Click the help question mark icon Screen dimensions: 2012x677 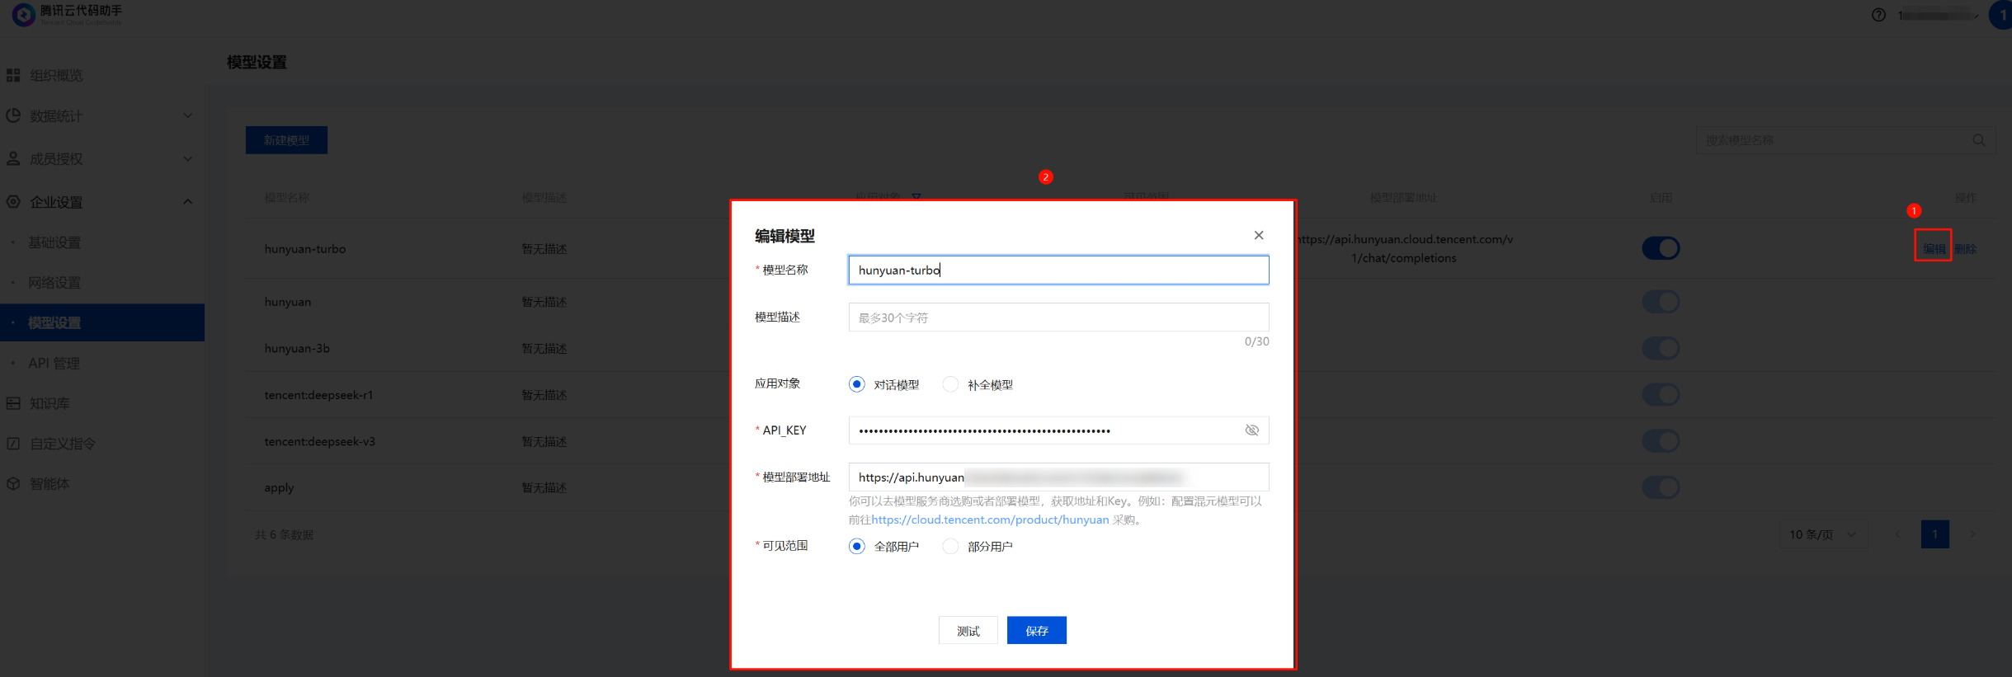click(x=1878, y=15)
